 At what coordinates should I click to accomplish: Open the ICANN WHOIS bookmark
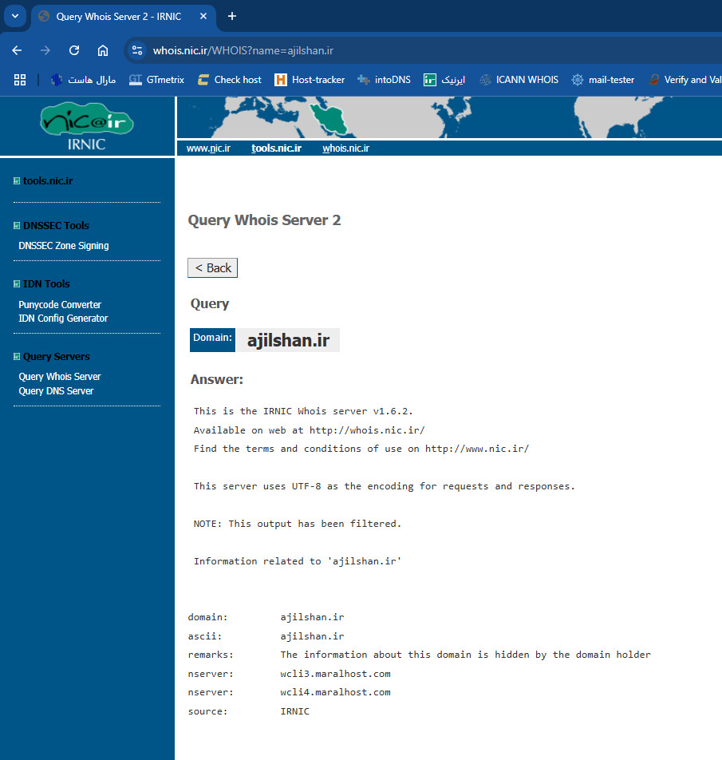point(519,80)
